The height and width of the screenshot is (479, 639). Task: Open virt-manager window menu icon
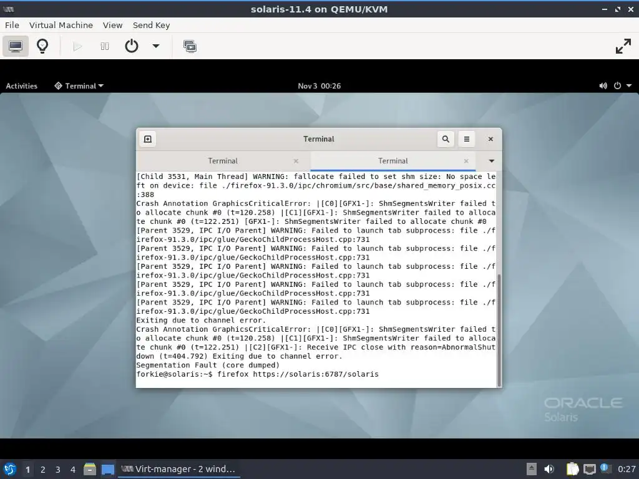point(8,9)
